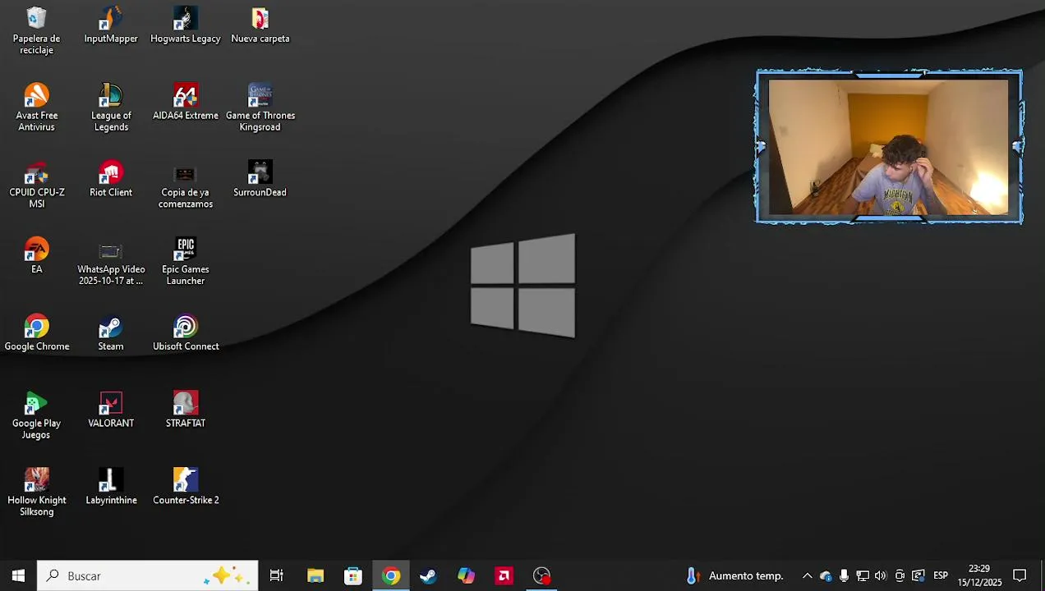Screen dimensions: 1045x591
Task: Open the notification center icon
Action: point(1020,575)
